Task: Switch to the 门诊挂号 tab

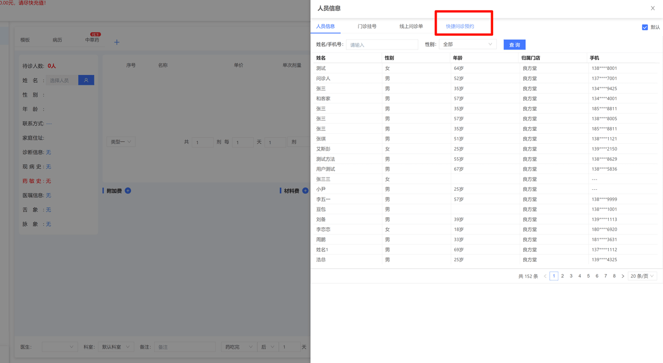Action: pos(367,26)
